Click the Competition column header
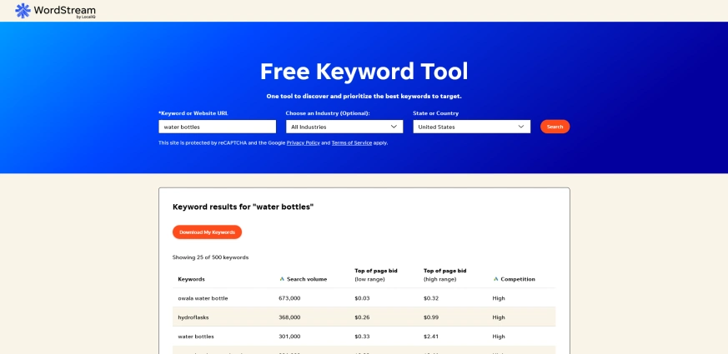728x354 pixels. 518,279
